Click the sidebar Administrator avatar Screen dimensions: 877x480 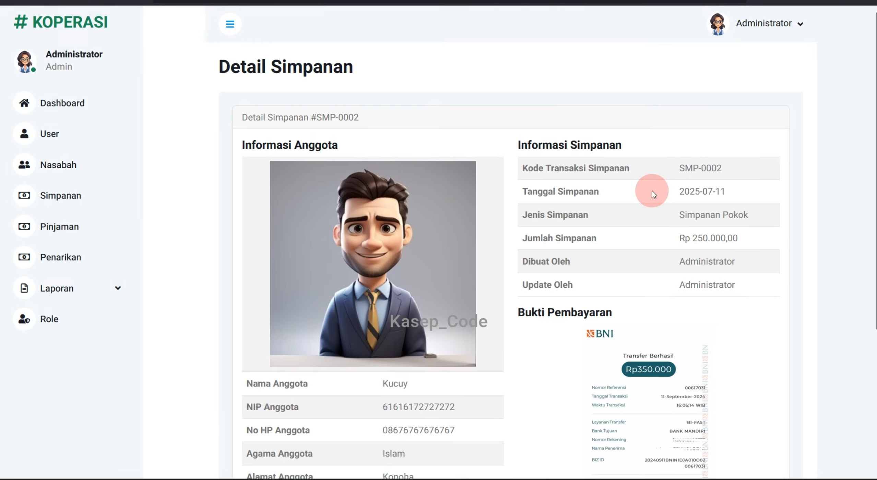tap(25, 61)
